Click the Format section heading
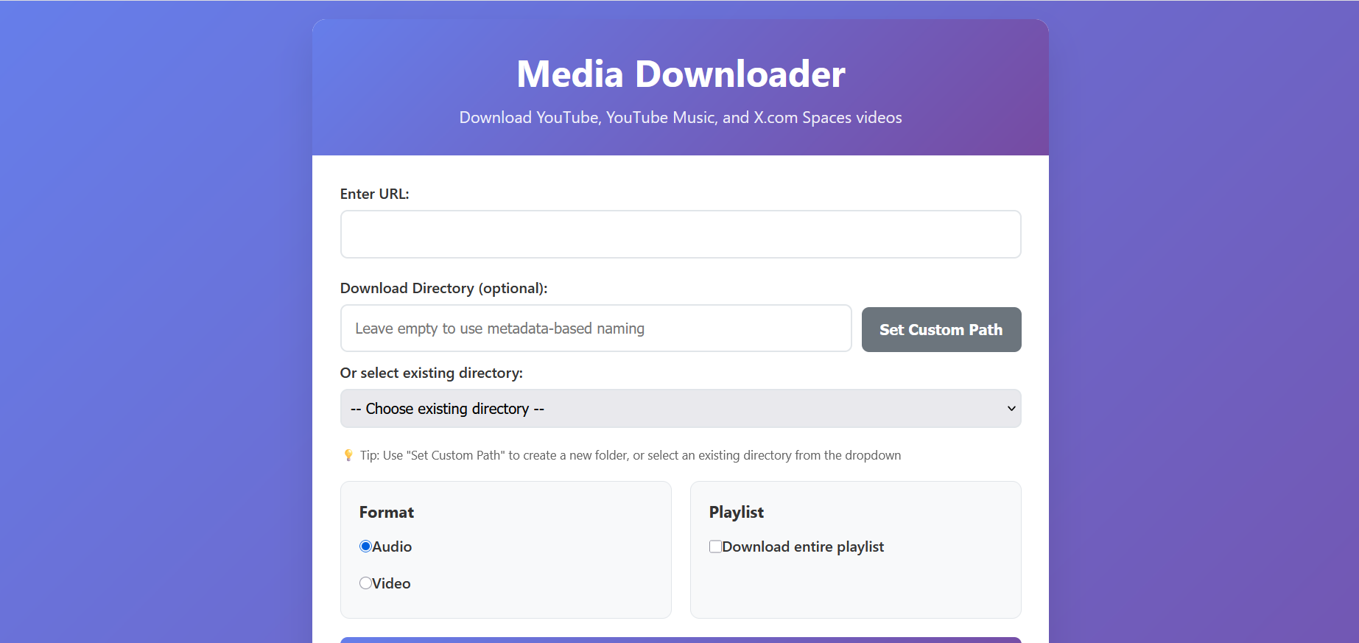Screen dimensions: 1359x643 pyautogui.click(x=386, y=512)
